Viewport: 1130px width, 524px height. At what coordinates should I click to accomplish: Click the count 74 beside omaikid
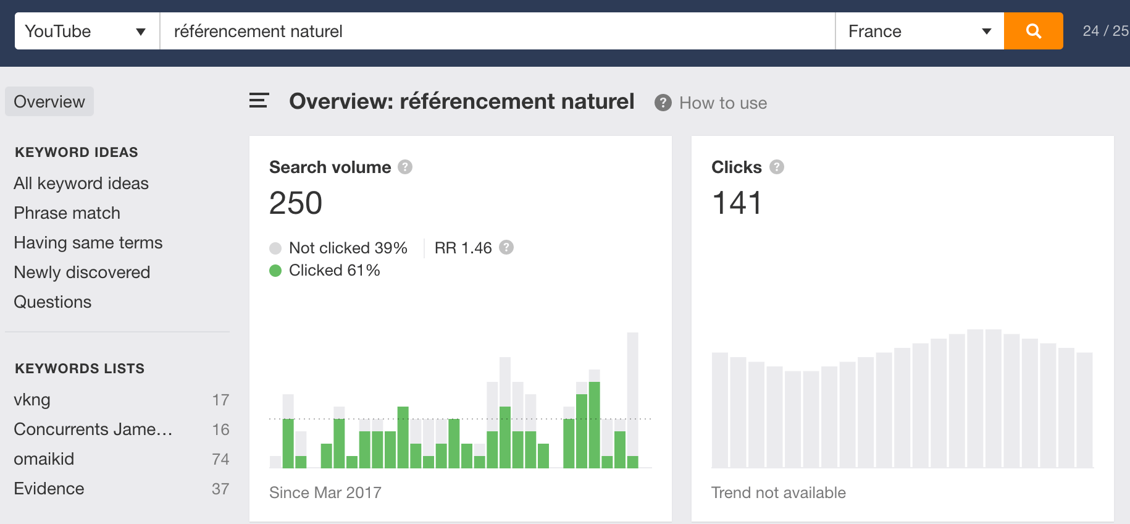[x=220, y=459]
